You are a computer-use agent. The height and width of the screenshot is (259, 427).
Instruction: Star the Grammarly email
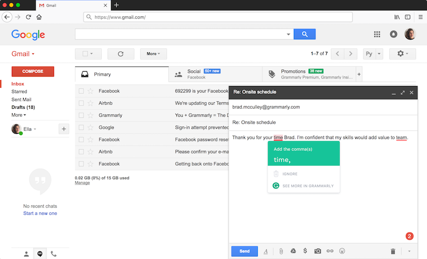(x=91, y=115)
